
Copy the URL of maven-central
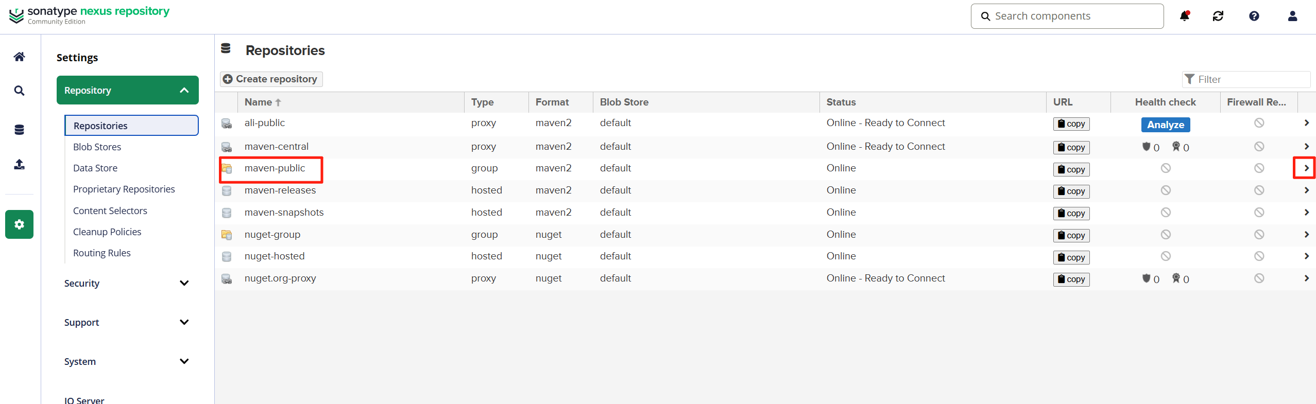click(x=1071, y=147)
